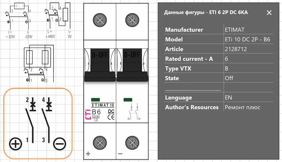Image resolution: width=282 pixels, height=162 pixels.
Task: Click the DC marking on the breaker
Action: point(111,111)
